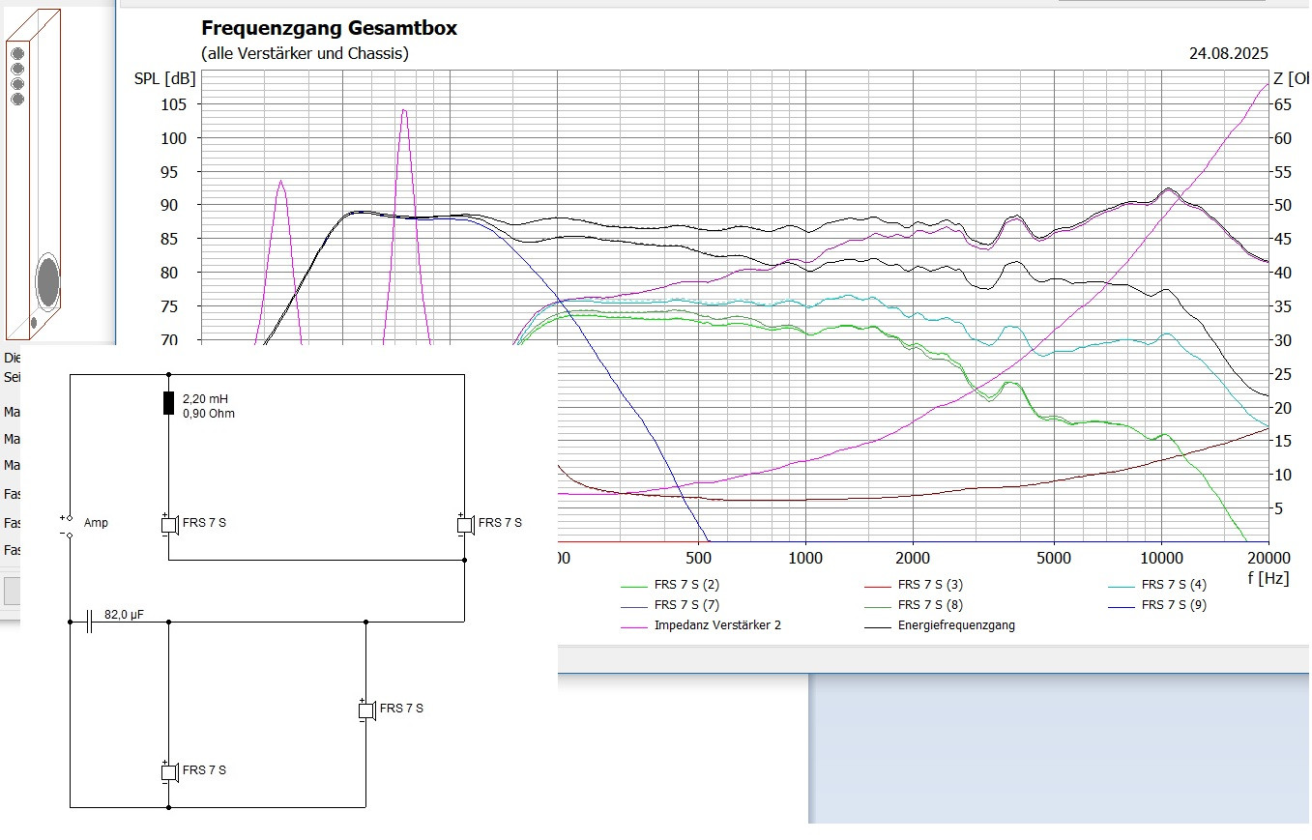Click the FRS 7 S (9) legend entry
This screenshot has width=1312, height=840.
[1173, 605]
